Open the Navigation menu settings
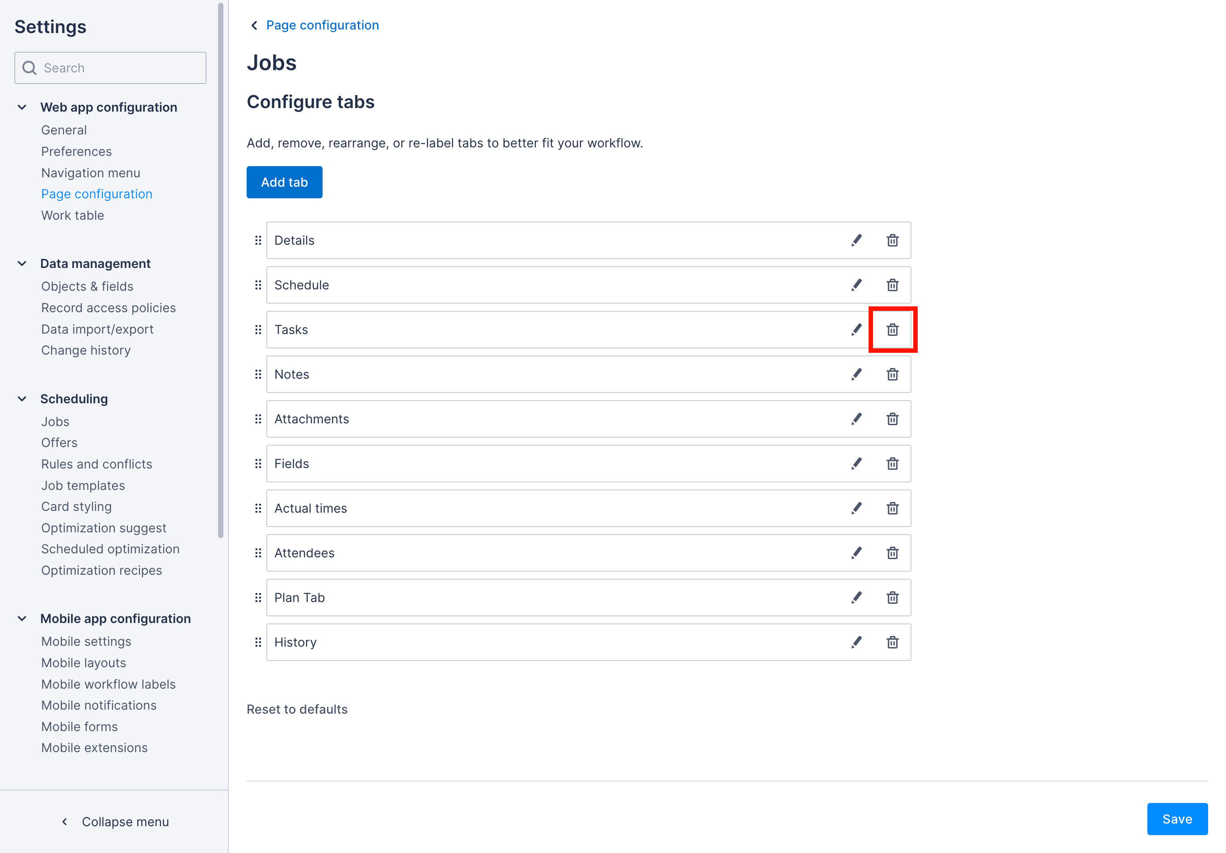This screenshot has width=1226, height=853. coord(89,172)
